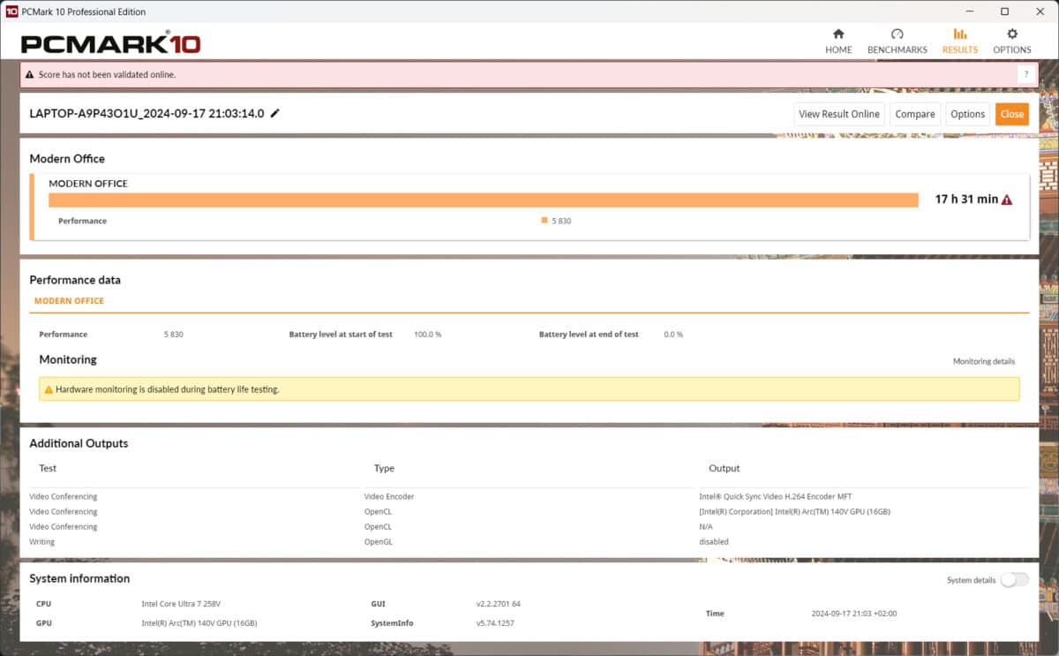Click the orange Modern Office battery life bar
Image resolution: width=1059 pixels, height=656 pixels.
click(x=484, y=200)
